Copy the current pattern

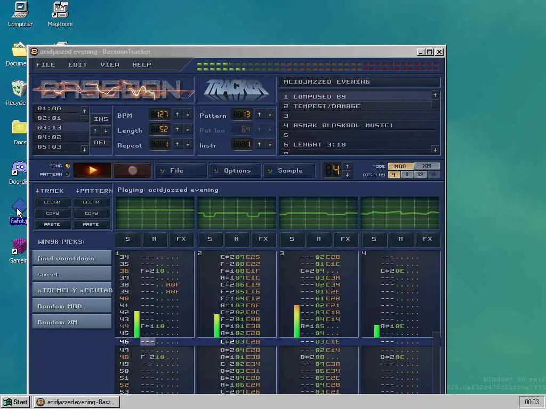[x=91, y=213]
